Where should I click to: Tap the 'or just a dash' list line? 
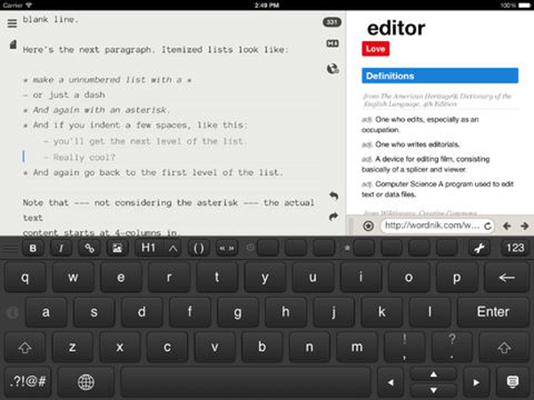(x=64, y=95)
